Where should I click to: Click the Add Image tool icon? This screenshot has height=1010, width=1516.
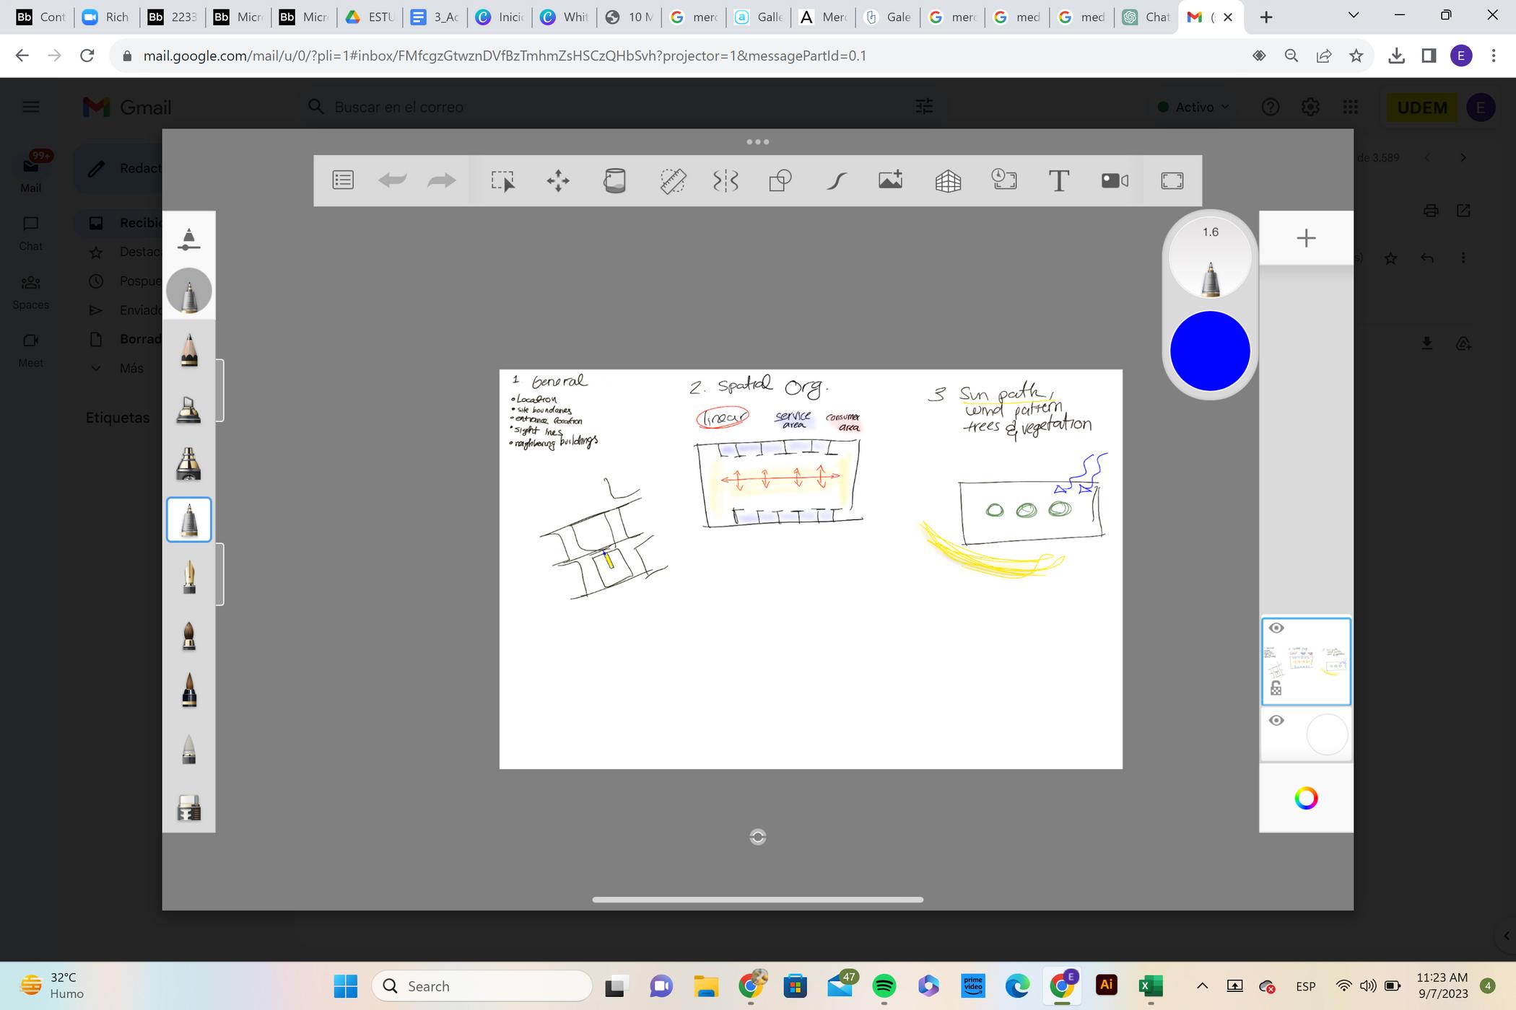890,180
